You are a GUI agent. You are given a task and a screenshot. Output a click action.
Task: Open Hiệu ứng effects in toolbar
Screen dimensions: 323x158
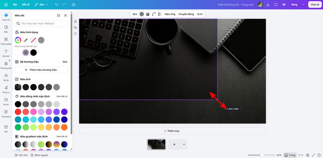[x=170, y=14]
